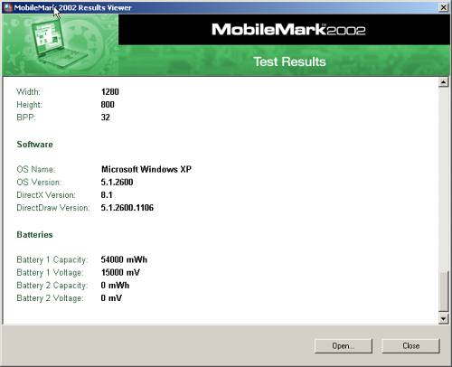The image size is (452, 367).
Task: Select the Height value 800
Action: click(108, 105)
